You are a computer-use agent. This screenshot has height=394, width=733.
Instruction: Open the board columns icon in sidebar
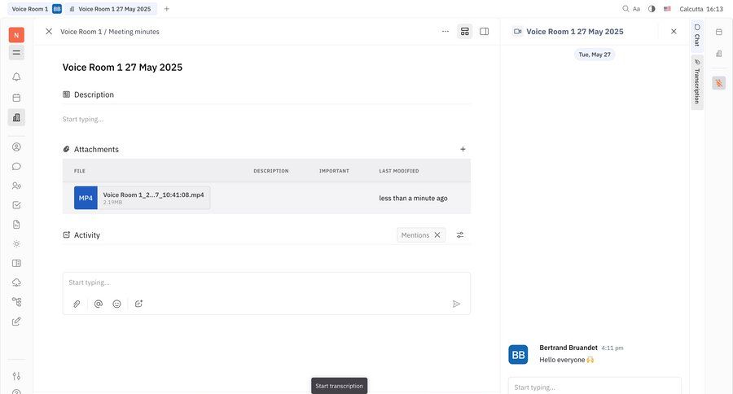click(x=16, y=263)
